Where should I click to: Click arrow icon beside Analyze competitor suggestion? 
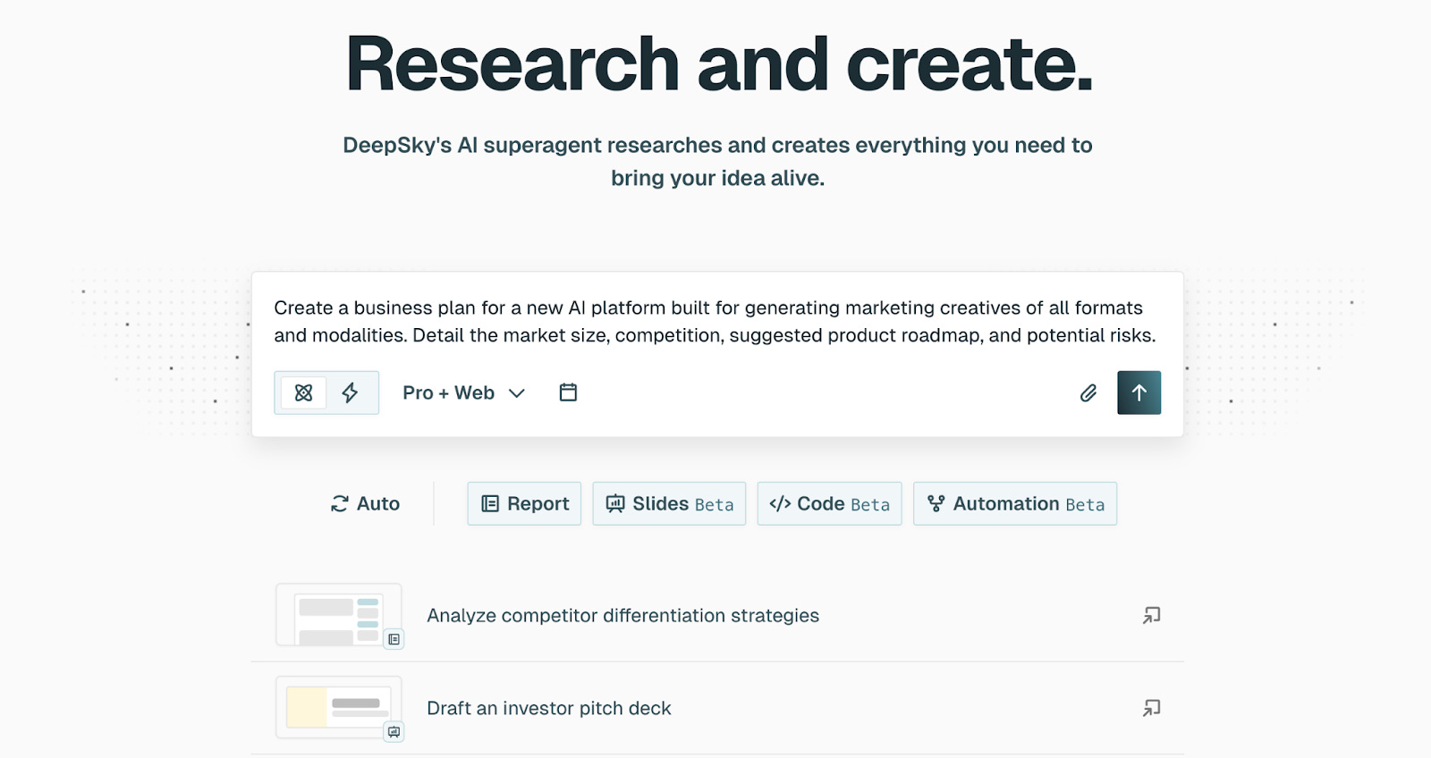(x=1151, y=615)
